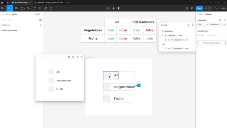This screenshot has width=227, height=128.
Task: Present the prototype with play icon
Action: pyautogui.click(x=215, y=9)
